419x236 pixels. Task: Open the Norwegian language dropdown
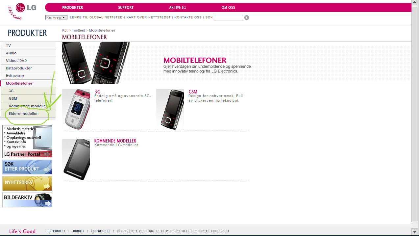(x=56, y=17)
